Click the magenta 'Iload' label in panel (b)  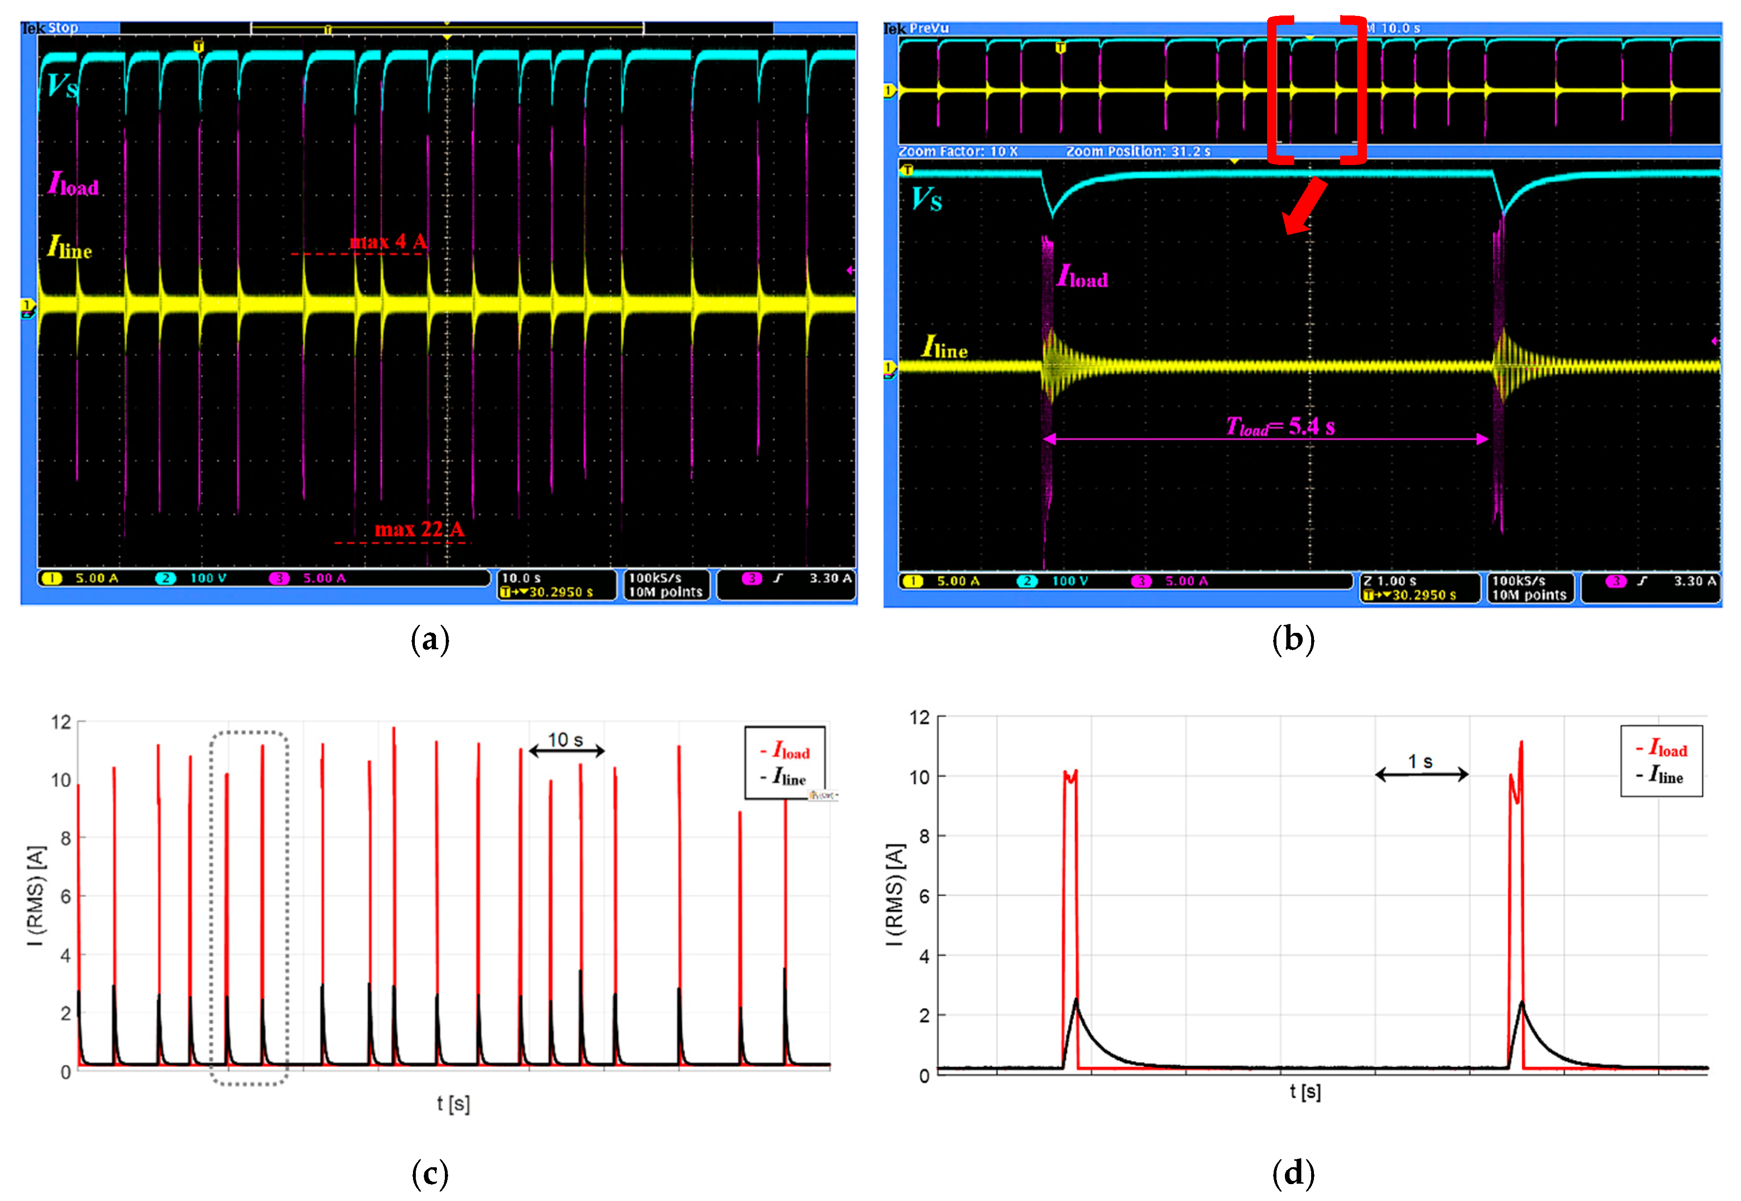click(x=1082, y=276)
